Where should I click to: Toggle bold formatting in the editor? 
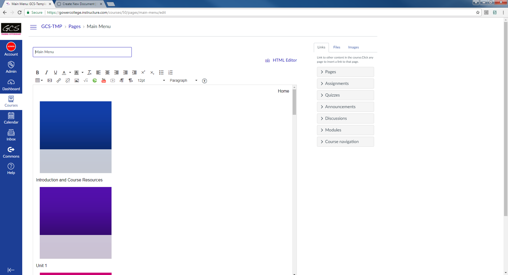[x=38, y=72]
